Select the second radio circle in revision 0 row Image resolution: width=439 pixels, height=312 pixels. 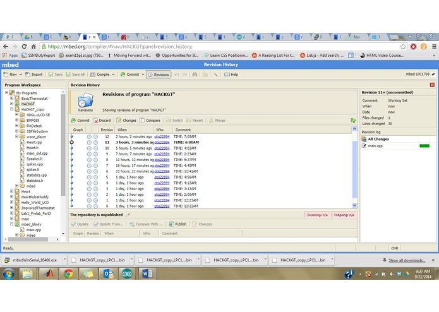tap(95, 206)
